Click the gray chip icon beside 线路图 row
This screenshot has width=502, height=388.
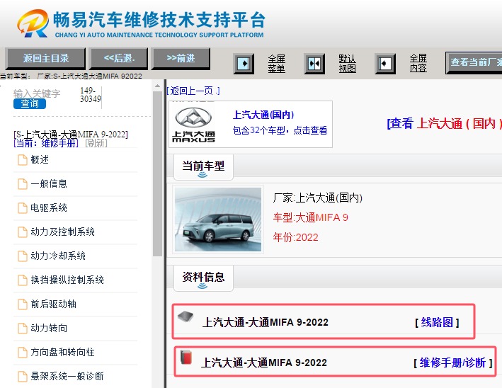pyautogui.click(x=186, y=316)
